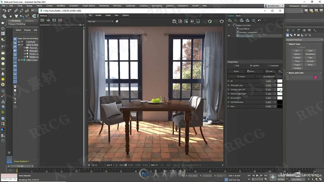Collapse the Lights & Cameras layer

click(19, 45)
